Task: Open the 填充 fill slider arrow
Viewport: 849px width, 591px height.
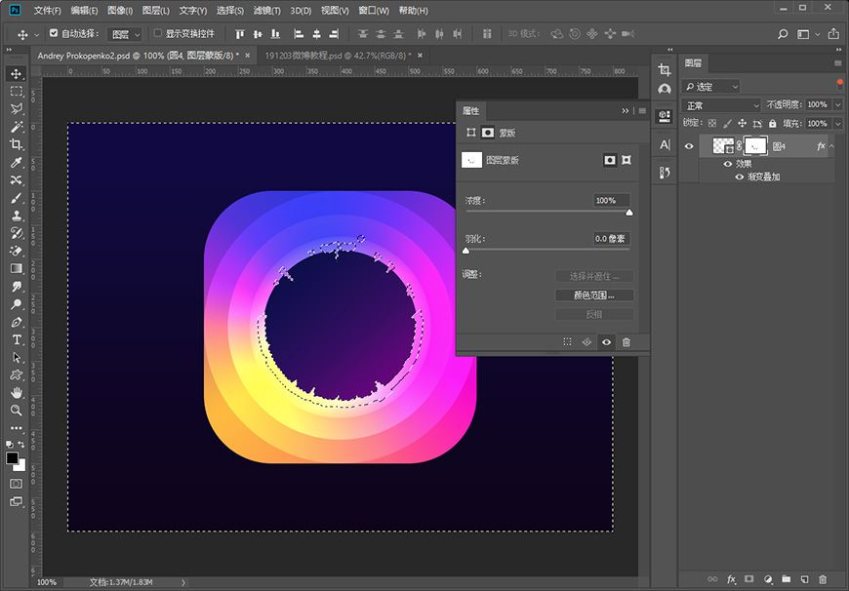Action: coord(838,124)
